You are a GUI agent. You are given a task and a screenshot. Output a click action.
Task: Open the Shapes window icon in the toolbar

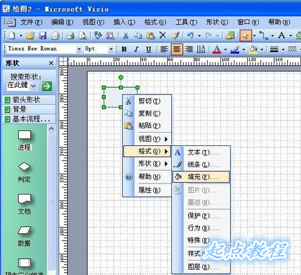pyautogui.click(x=230, y=36)
